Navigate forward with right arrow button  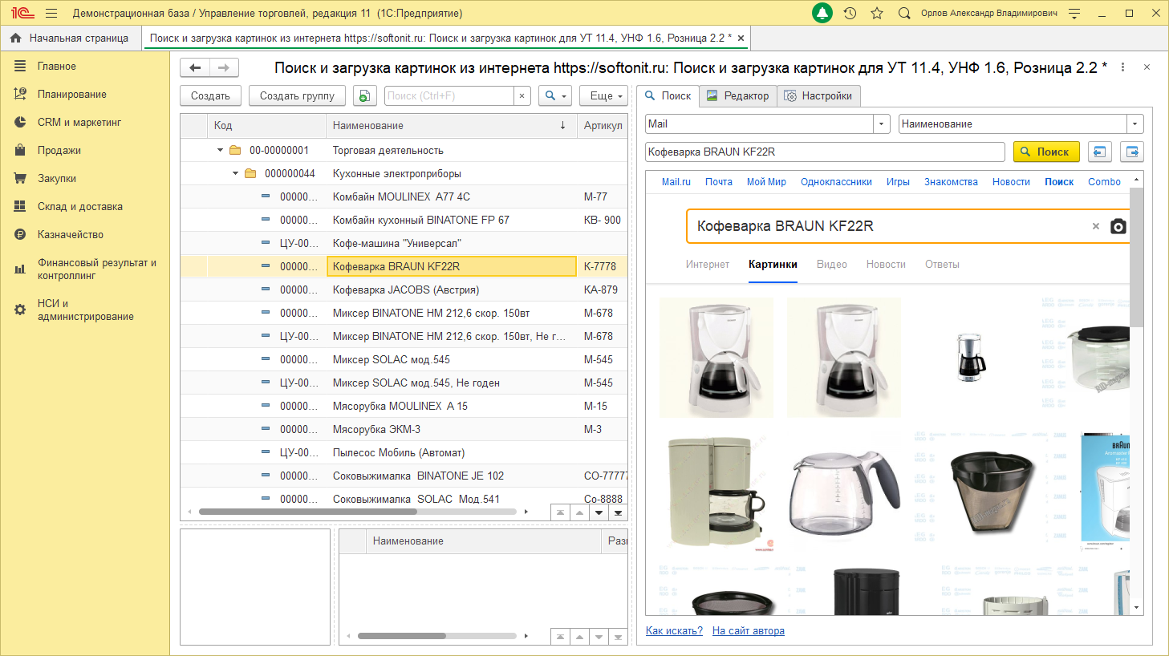(x=224, y=67)
